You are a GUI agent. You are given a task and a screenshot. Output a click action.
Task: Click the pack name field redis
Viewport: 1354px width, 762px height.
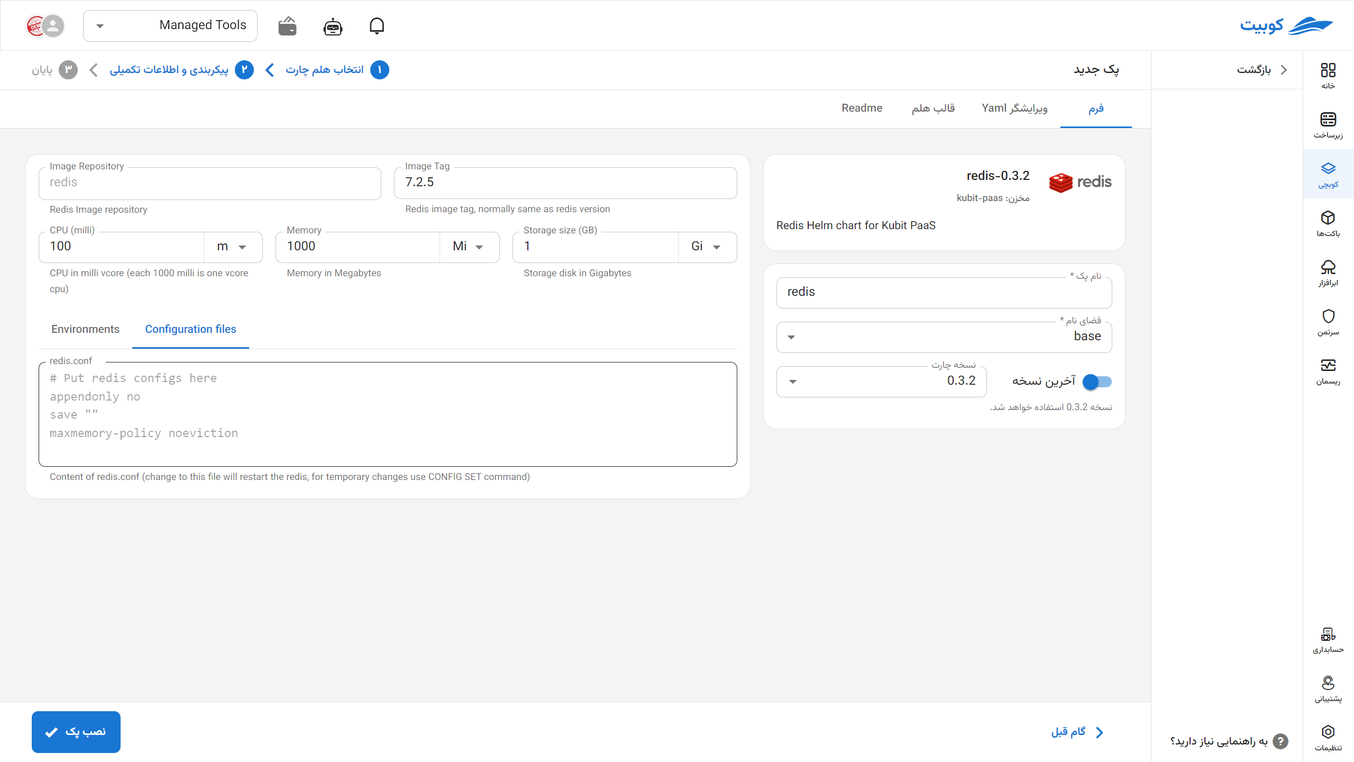click(x=944, y=293)
